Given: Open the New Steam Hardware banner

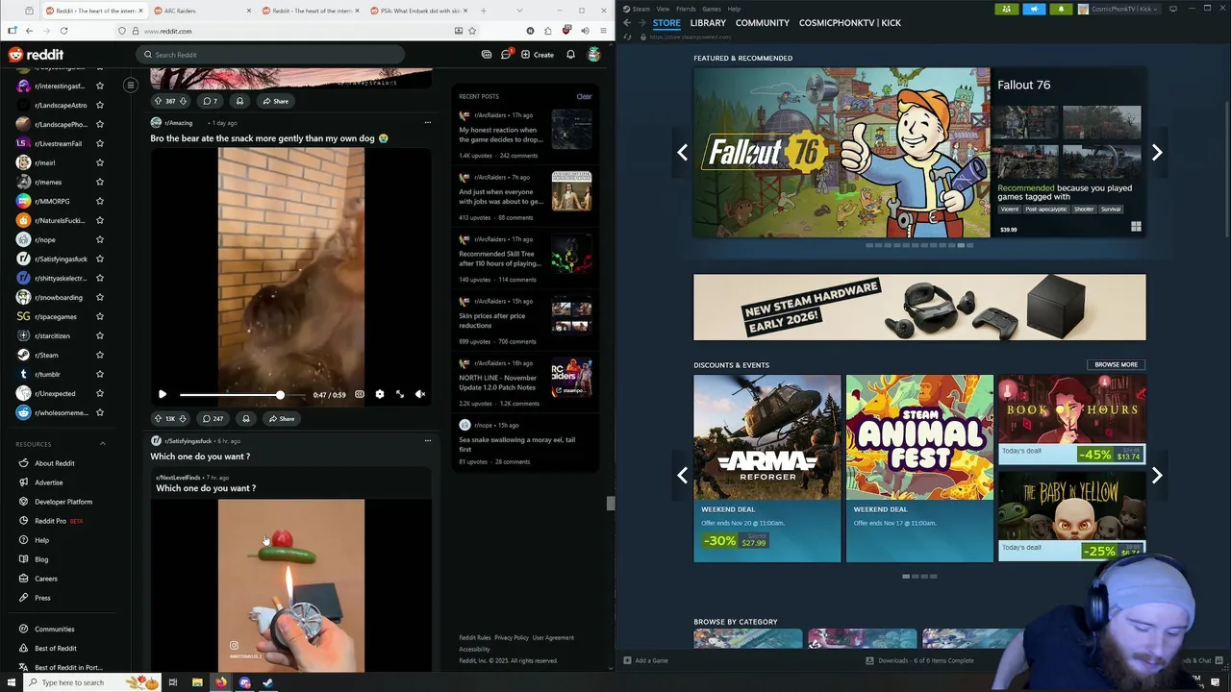Looking at the screenshot, I should tap(919, 308).
